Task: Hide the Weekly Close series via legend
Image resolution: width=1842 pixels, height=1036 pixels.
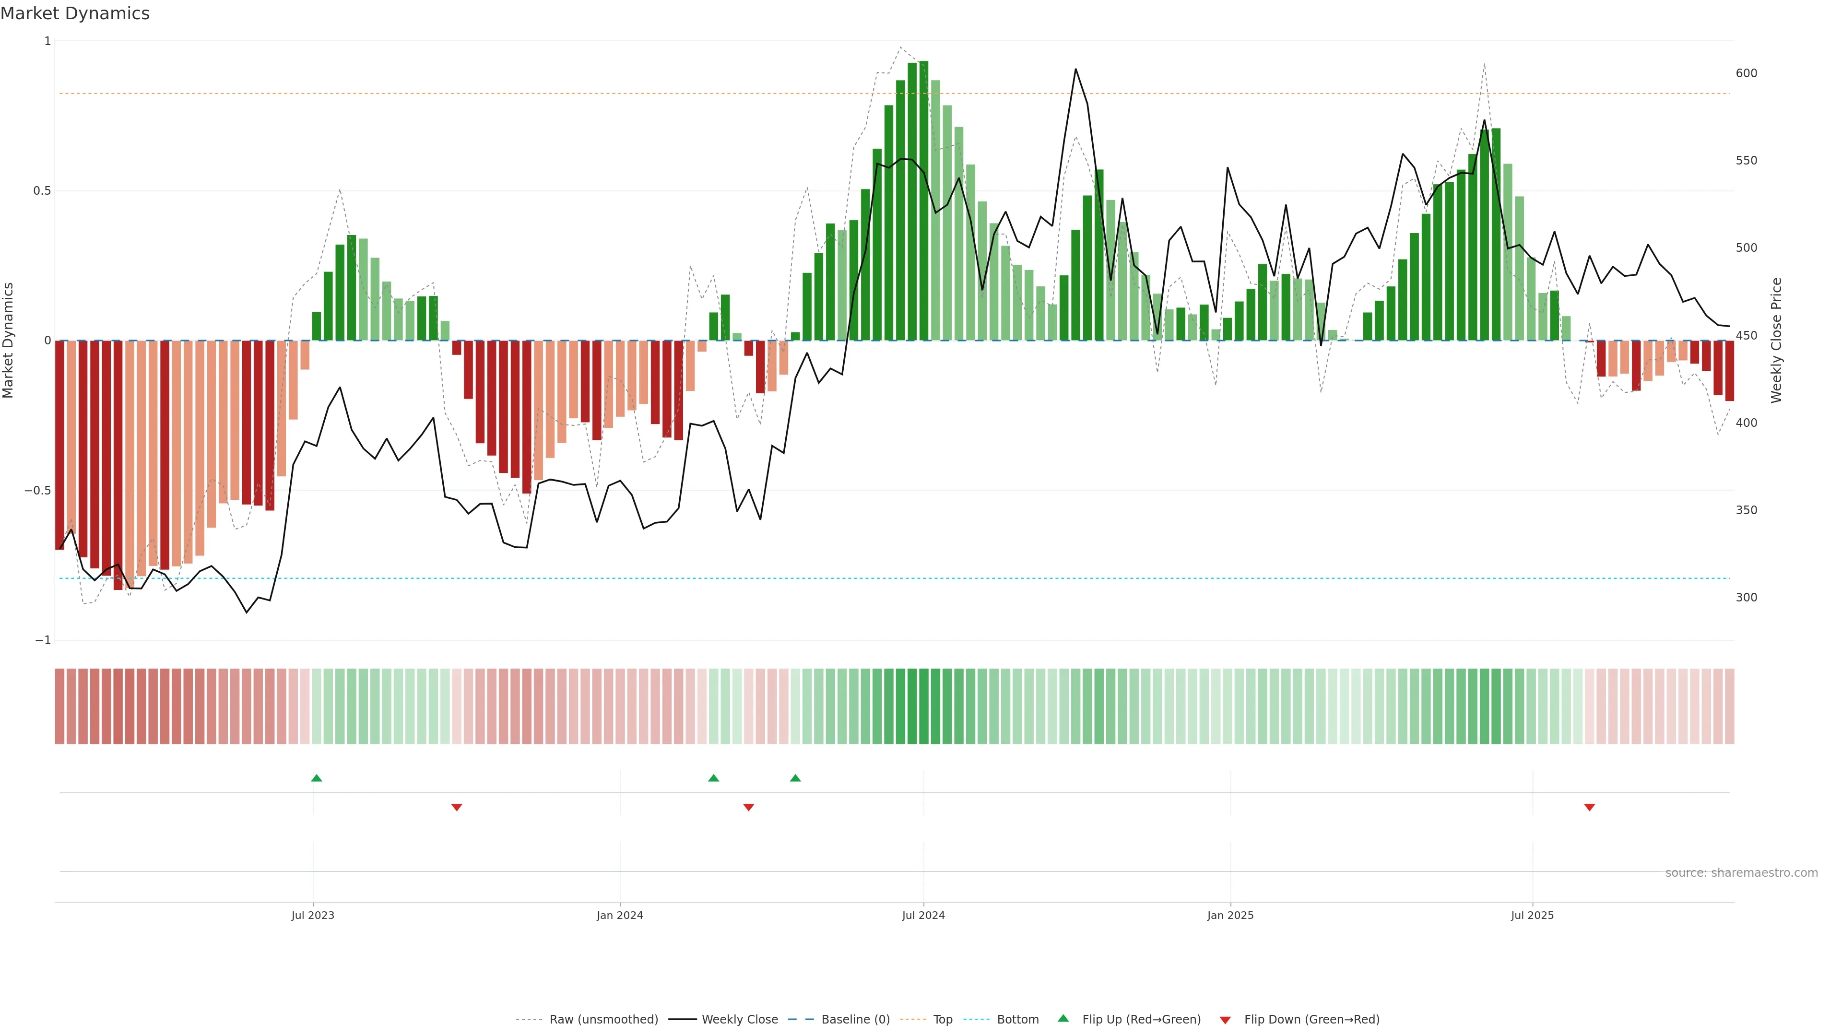Action: pos(739,1020)
